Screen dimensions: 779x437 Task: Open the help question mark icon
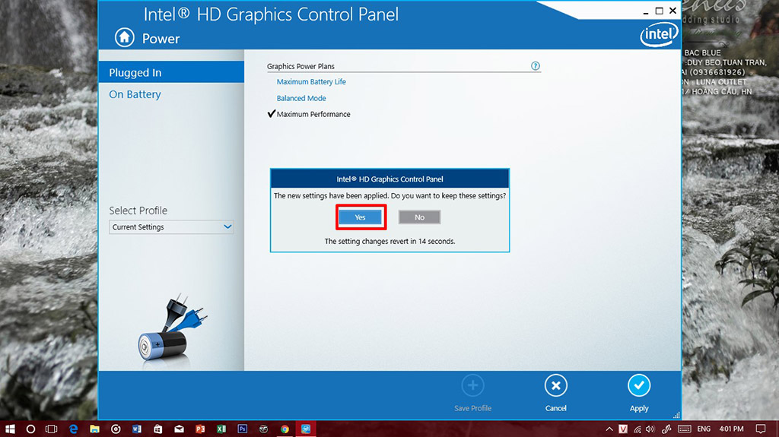click(x=536, y=66)
